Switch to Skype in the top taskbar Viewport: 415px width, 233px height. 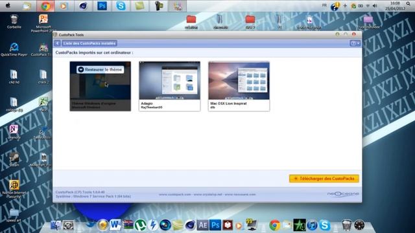(x=121, y=6)
